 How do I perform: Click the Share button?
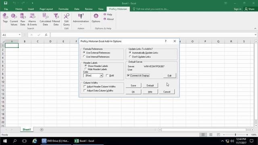tap(250, 9)
